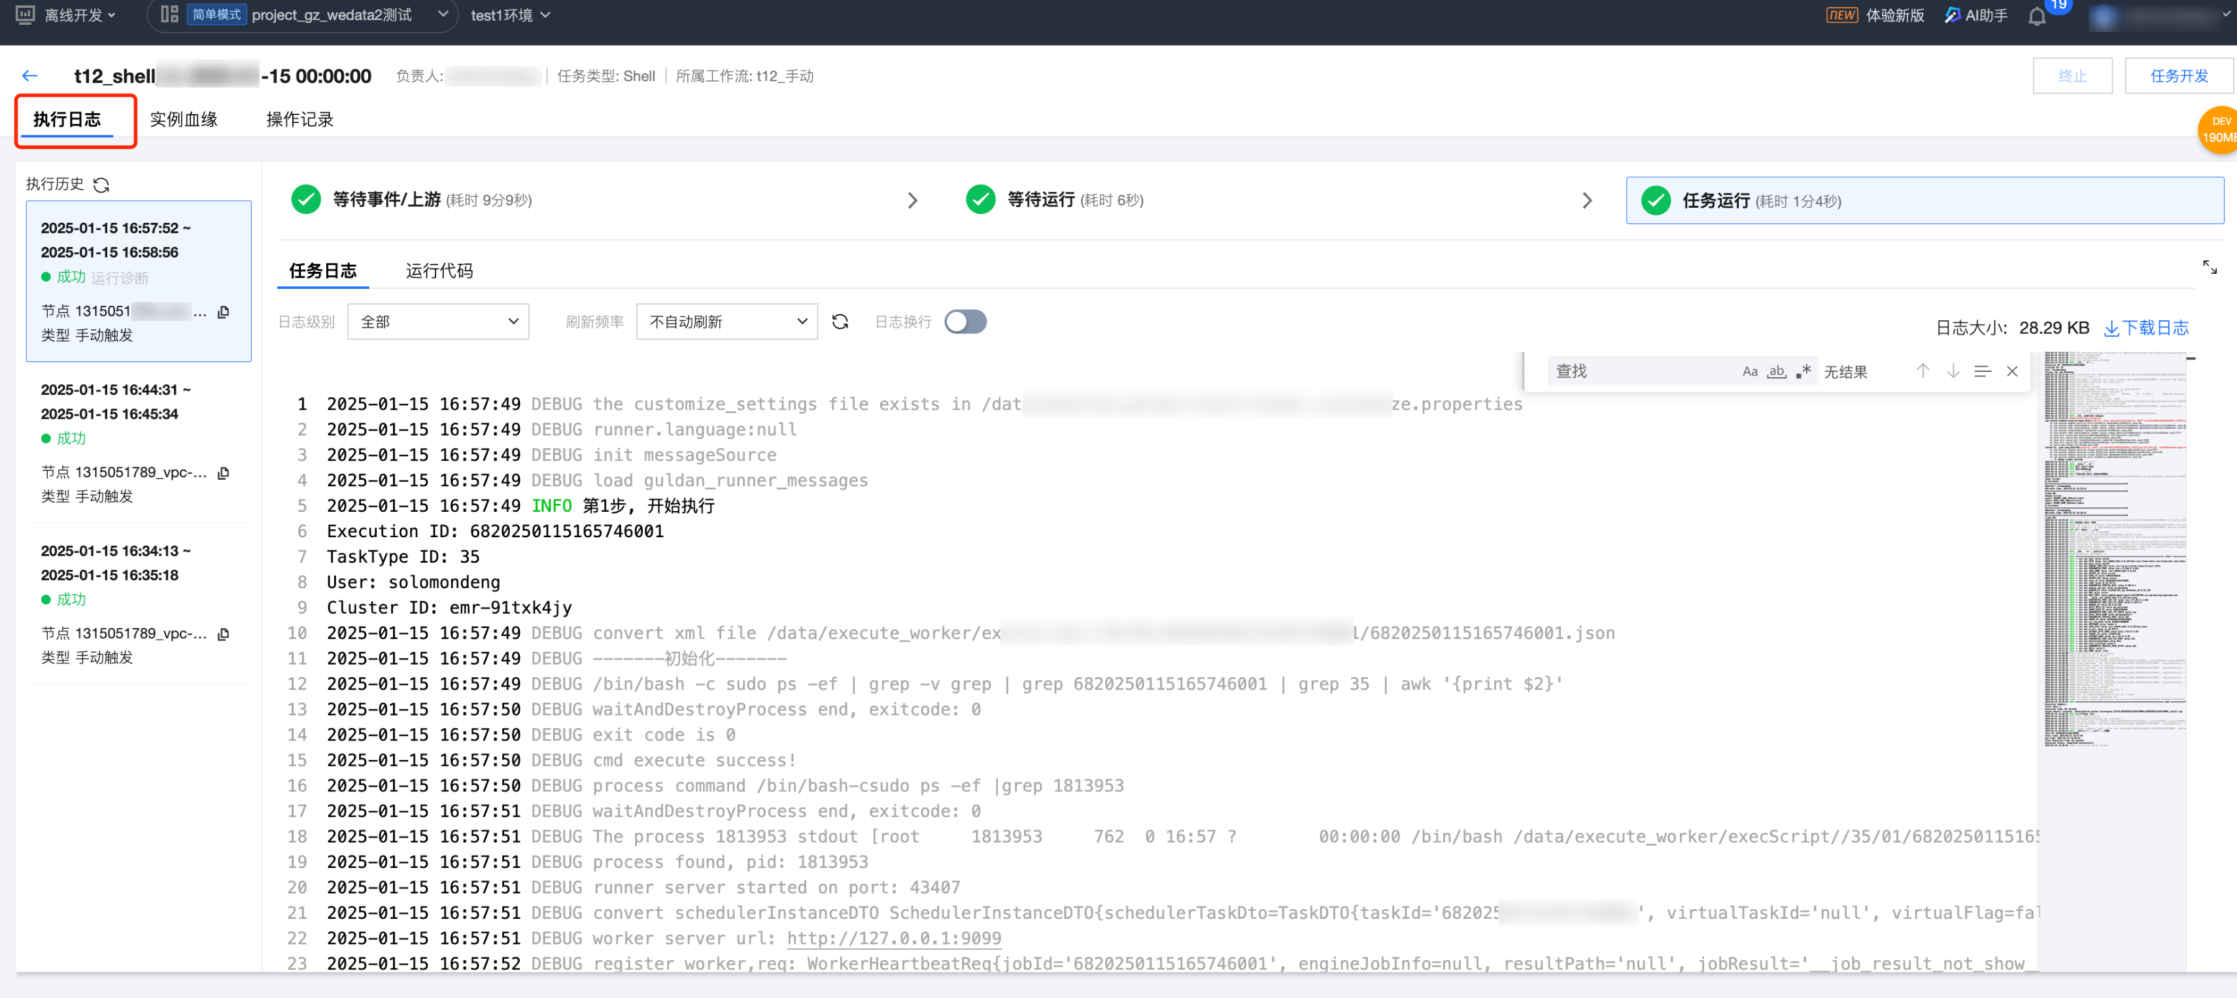2237x998 pixels.
Task: Expand log panel to fullscreen
Action: click(2210, 267)
